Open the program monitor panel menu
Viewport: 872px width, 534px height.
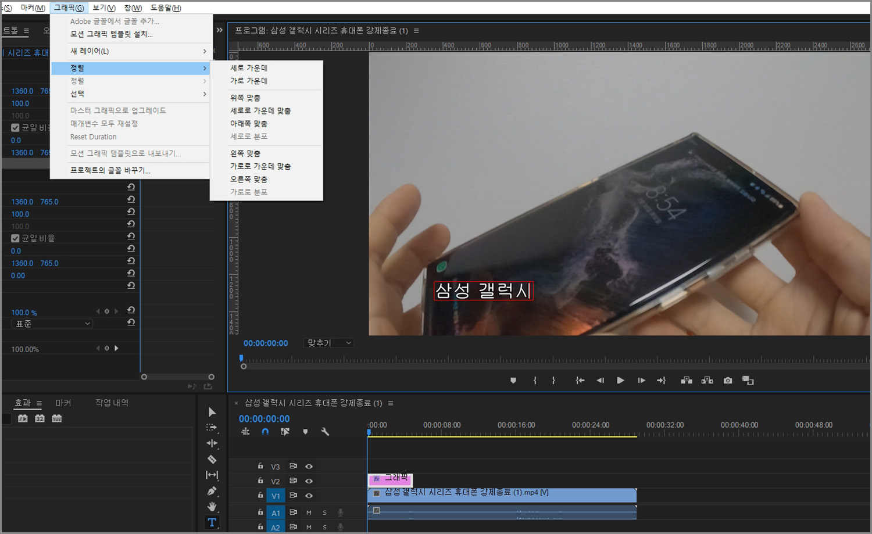click(416, 30)
